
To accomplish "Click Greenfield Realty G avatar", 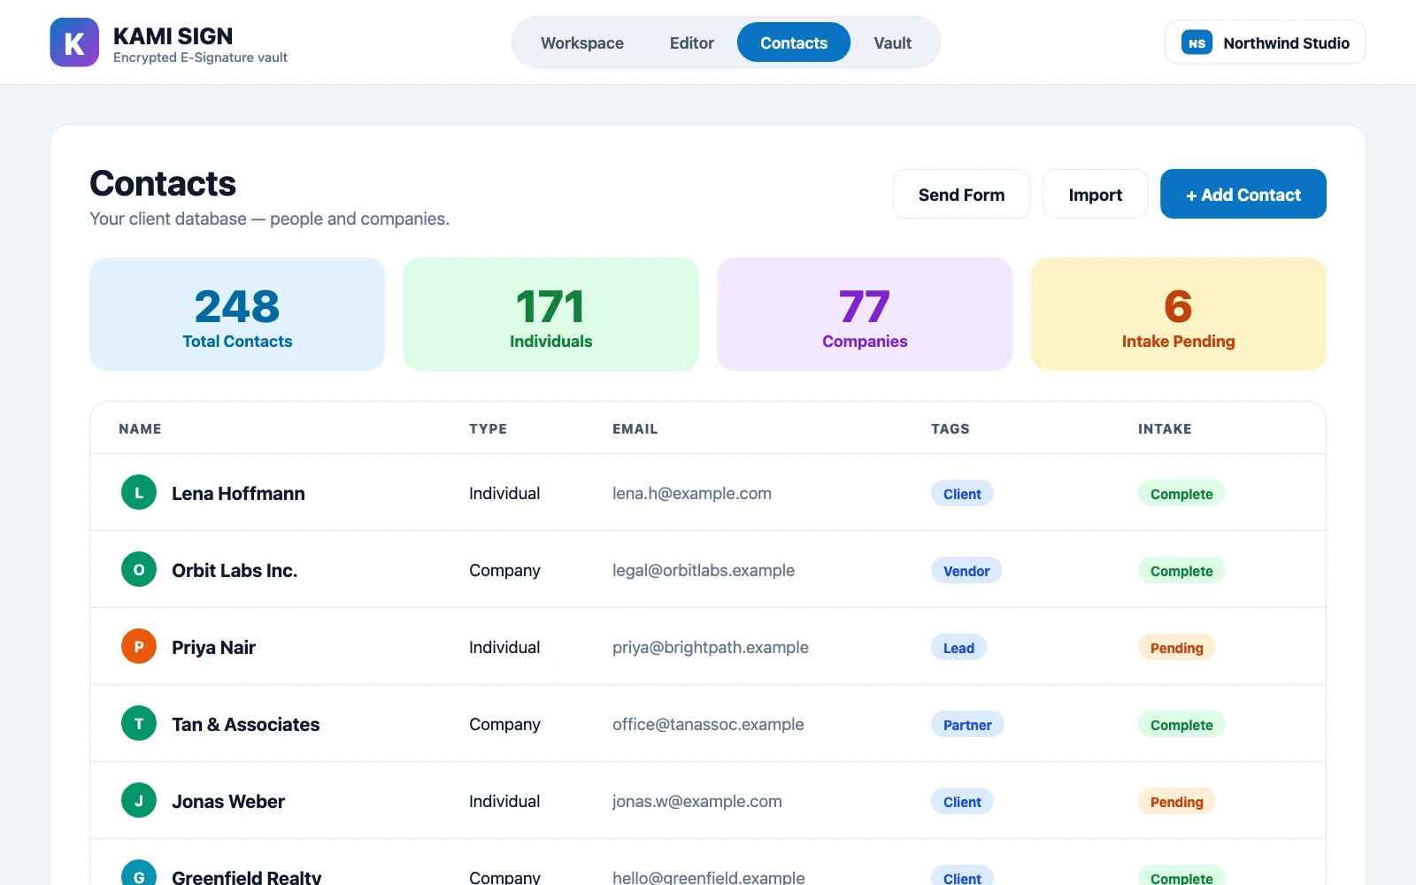I will [139, 873].
